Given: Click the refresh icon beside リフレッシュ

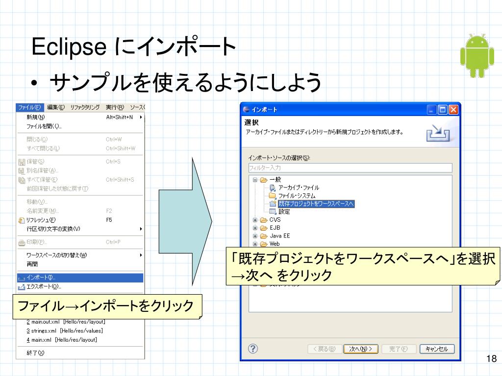Looking at the screenshot, I should [22, 220].
